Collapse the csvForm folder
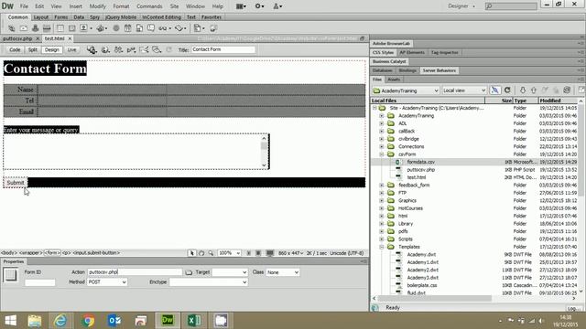This screenshot has width=586, height=329. [x=382, y=154]
